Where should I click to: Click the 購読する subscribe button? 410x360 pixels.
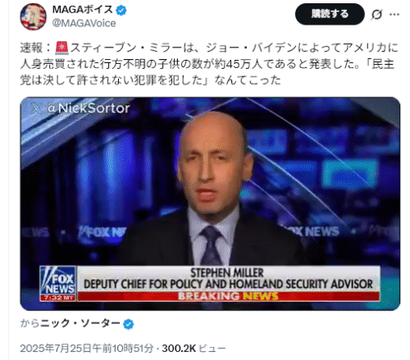pyautogui.click(x=330, y=14)
